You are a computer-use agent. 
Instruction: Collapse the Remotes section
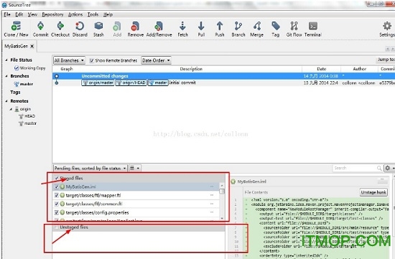(x=6, y=101)
